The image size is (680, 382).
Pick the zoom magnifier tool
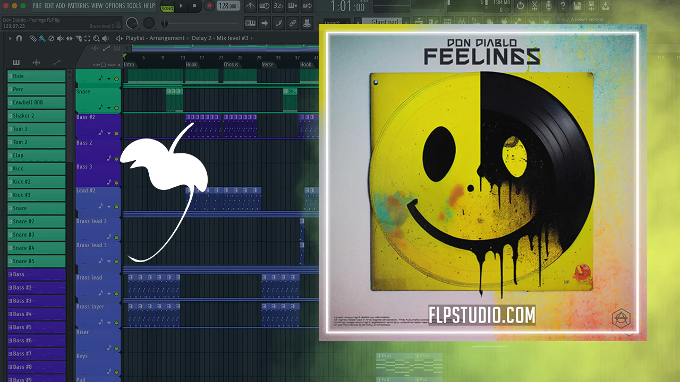(x=96, y=38)
